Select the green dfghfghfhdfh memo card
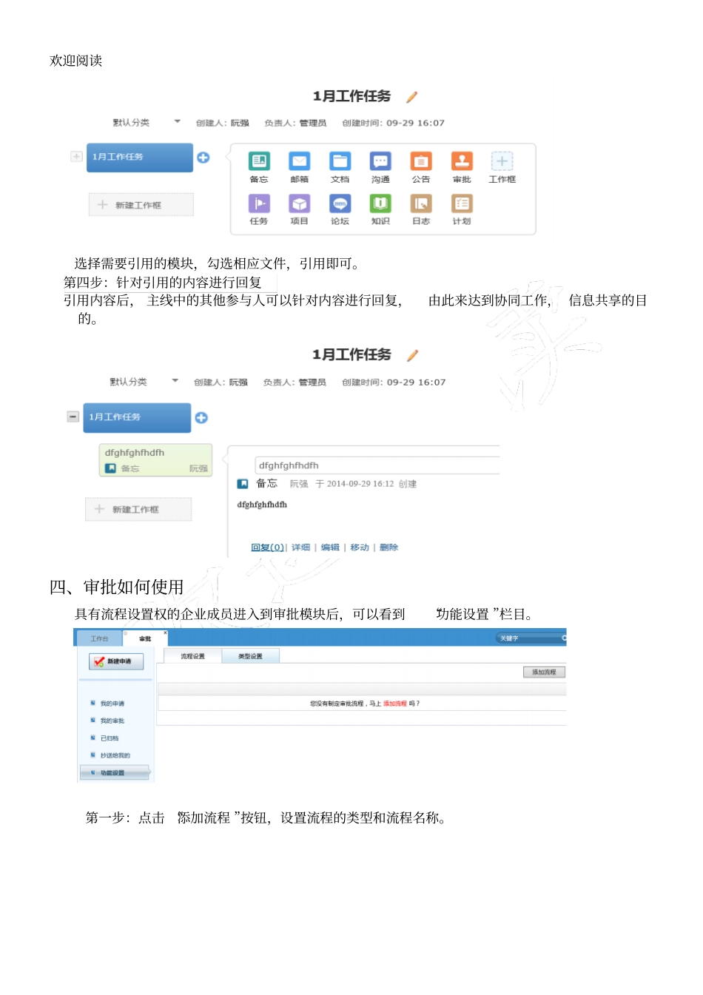 click(155, 459)
